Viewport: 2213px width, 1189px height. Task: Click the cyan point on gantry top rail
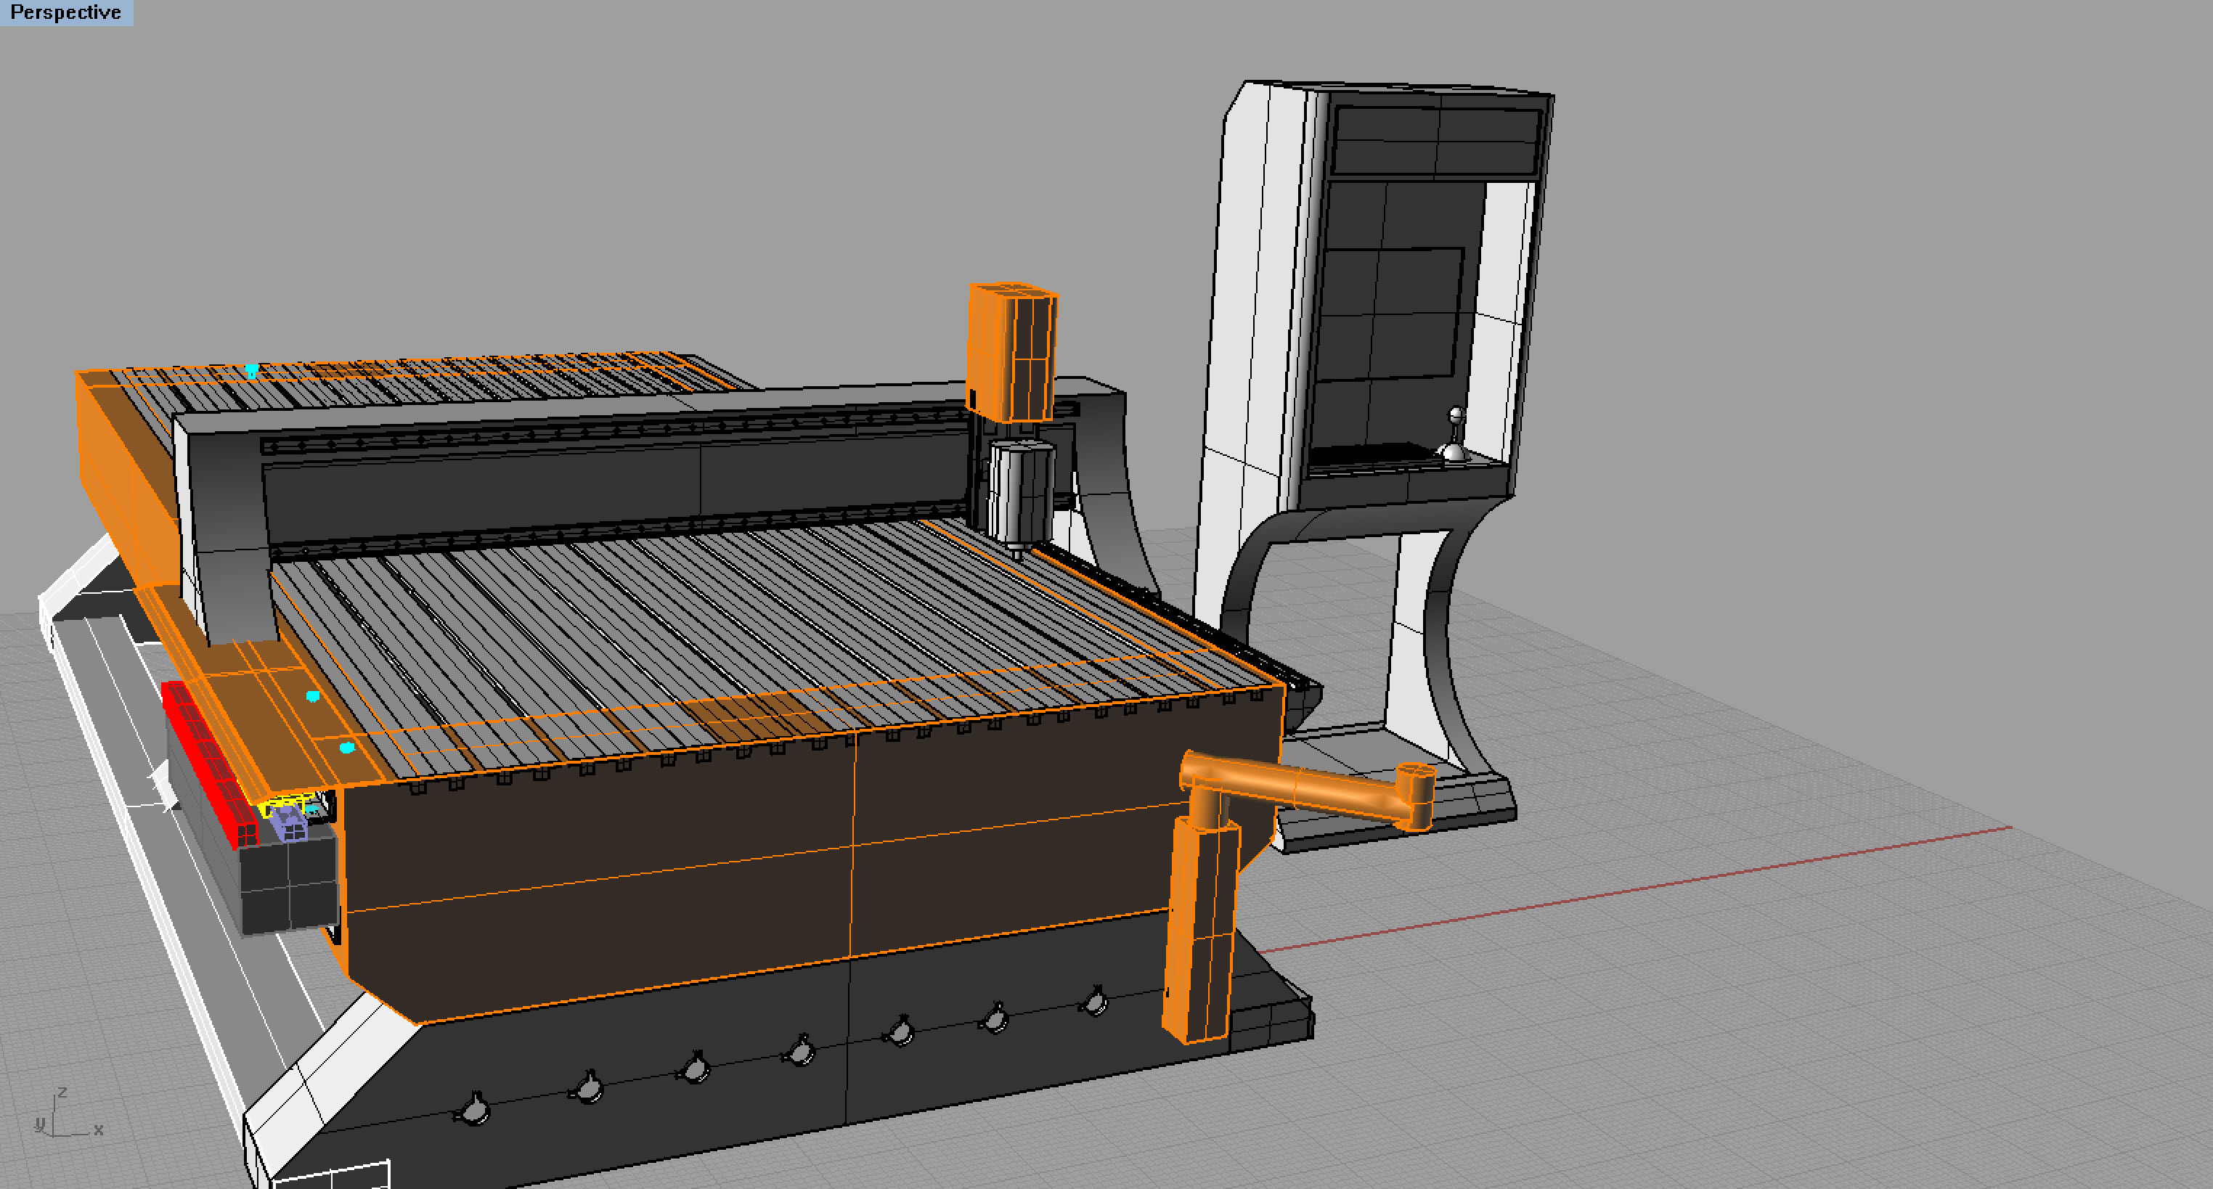pyautogui.click(x=252, y=370)
